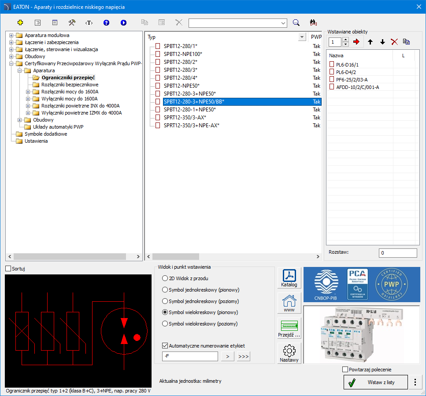Enable the Sortuj checkbox
Image resolution: width=426 pixels, height=396 pixels.
8,268
